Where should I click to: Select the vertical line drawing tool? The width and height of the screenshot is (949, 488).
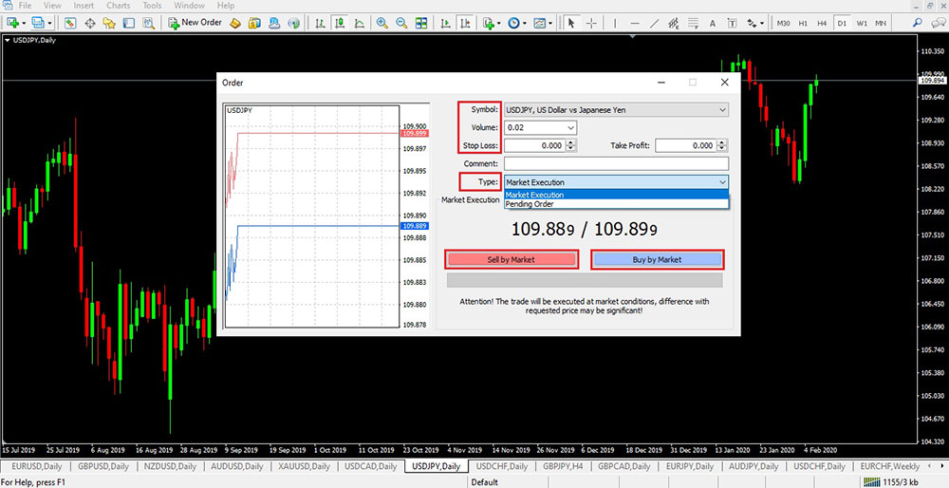(615, 23)
